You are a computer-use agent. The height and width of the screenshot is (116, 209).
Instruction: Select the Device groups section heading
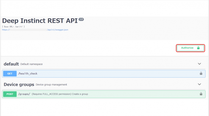pos(19,85)
